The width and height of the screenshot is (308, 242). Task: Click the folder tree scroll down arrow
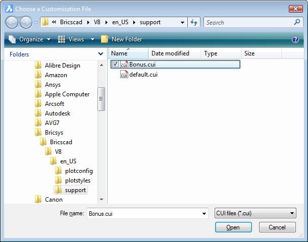(101, 200)
